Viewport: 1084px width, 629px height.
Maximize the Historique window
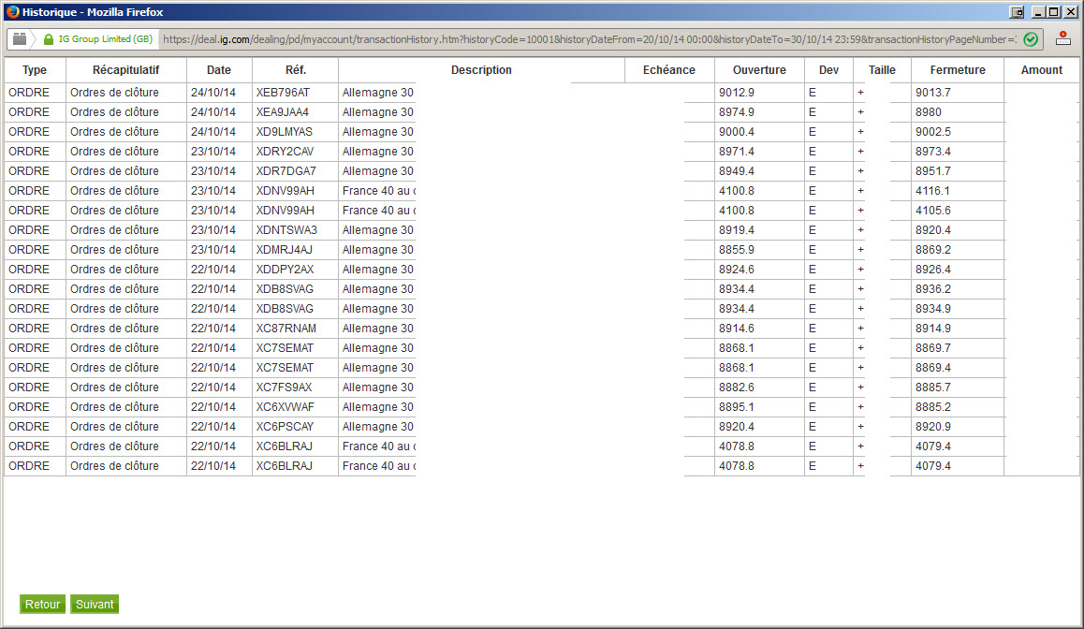pyautogui.click(x=1054, y=12)
